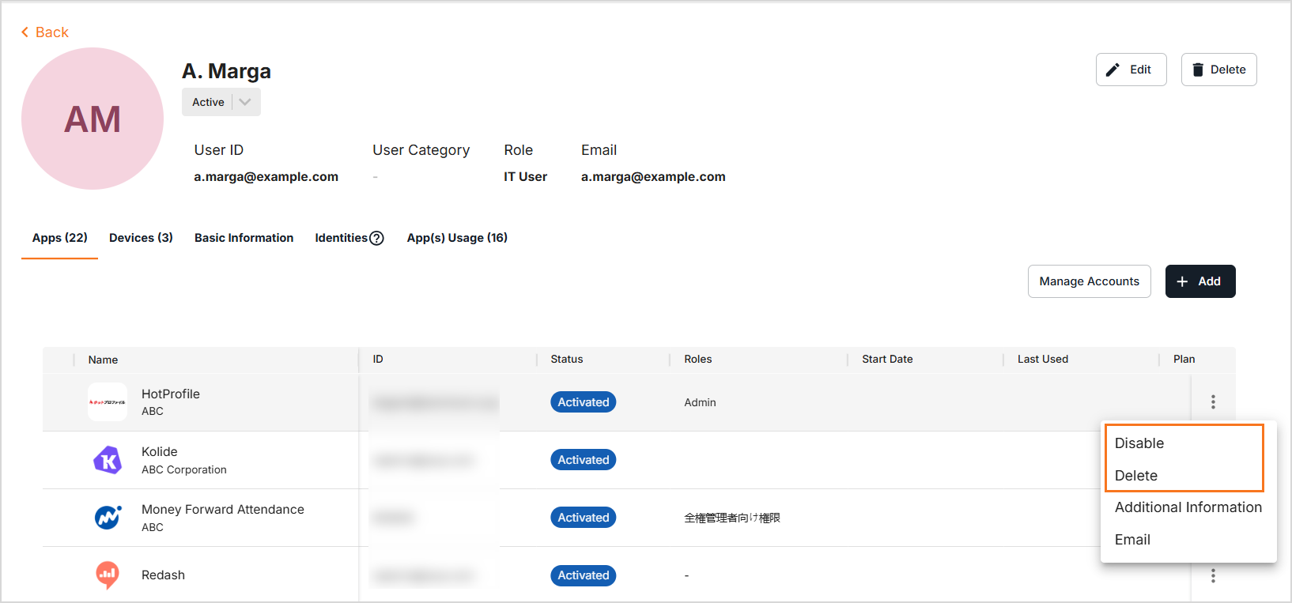Screen dimensions: 1292x603
Task: Click the Edit button with pencil
Action: click(1131, 70)
